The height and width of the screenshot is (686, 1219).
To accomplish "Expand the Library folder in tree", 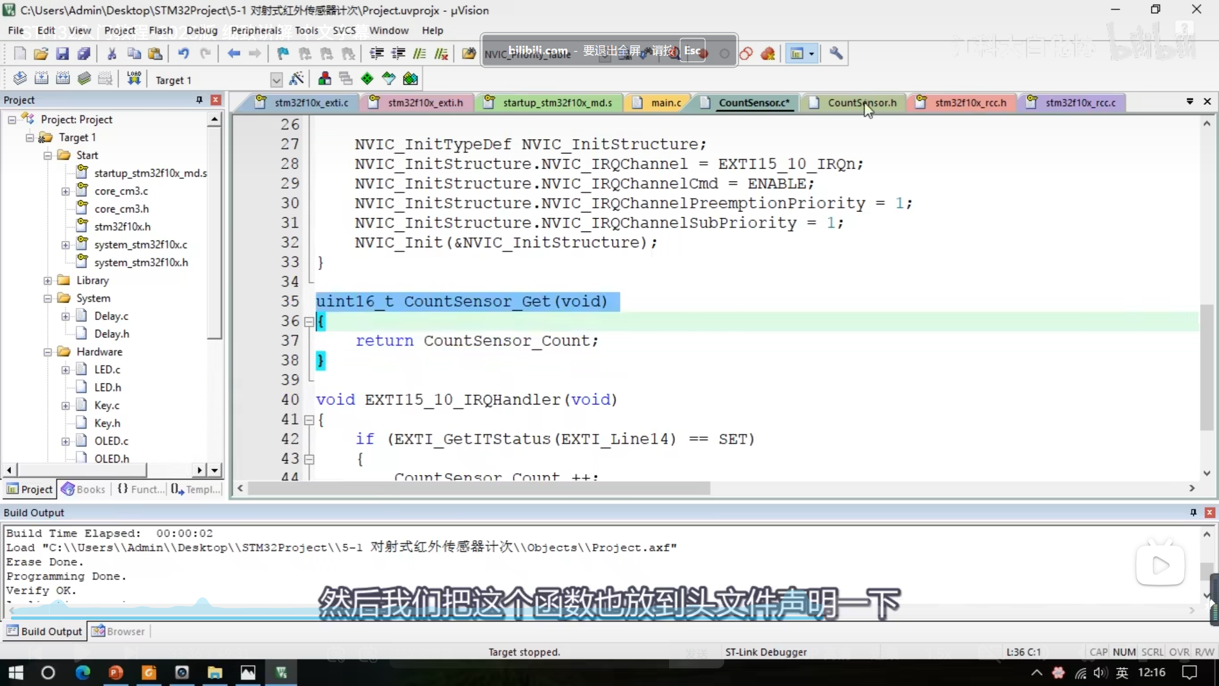I will tap(48, 281).
